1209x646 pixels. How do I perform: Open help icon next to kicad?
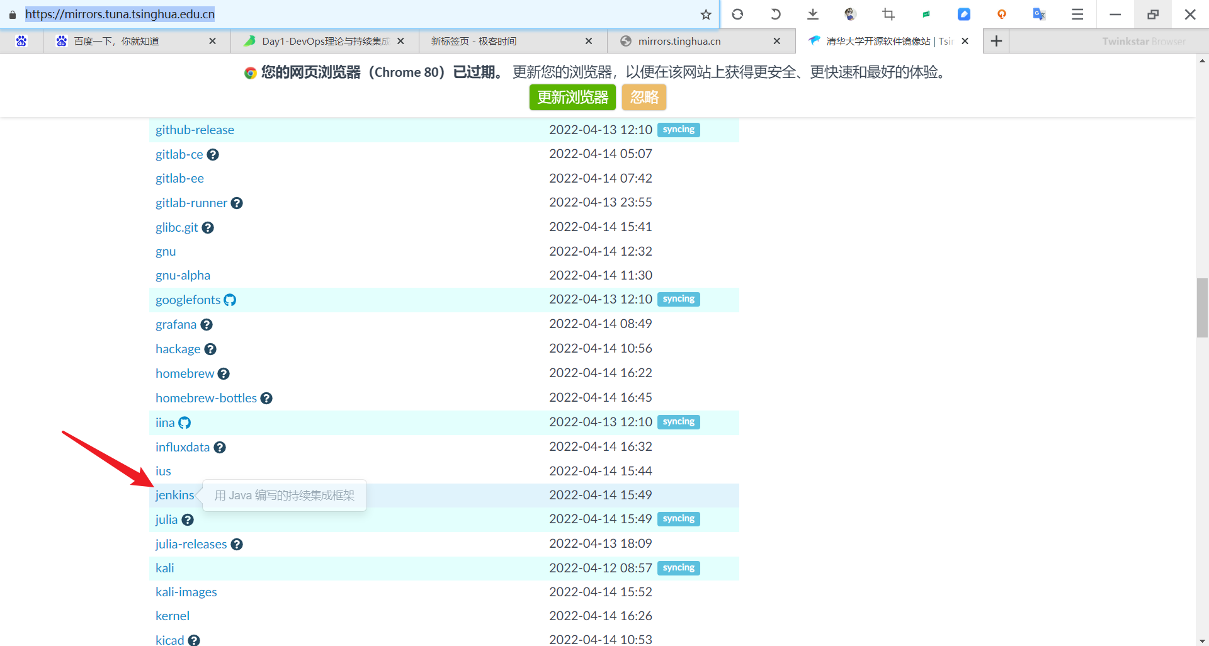[194, 640]
